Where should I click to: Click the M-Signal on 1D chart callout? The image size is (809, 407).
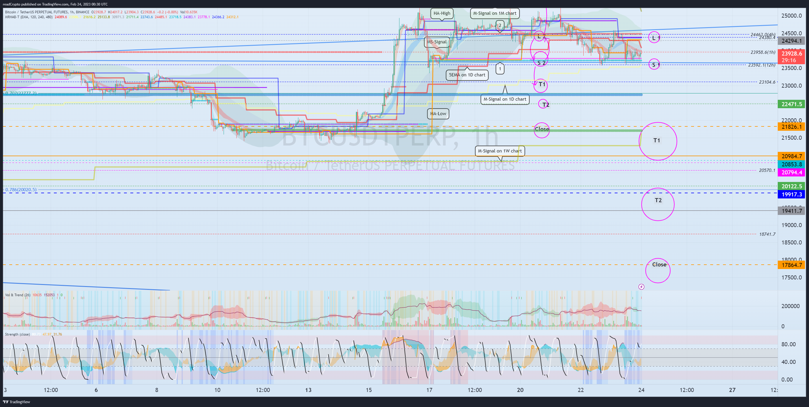pyautogui.click(x=505, y=99)
